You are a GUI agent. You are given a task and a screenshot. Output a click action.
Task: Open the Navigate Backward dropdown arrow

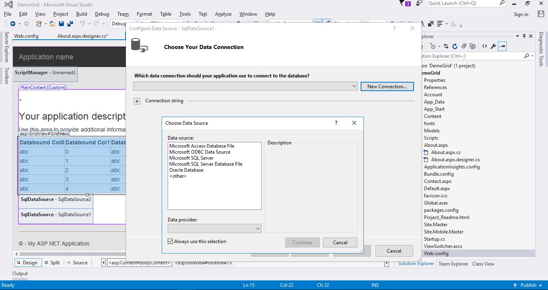pos(19,24)
